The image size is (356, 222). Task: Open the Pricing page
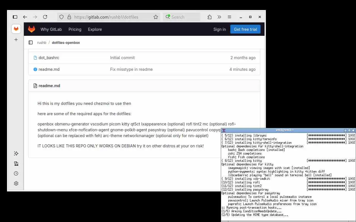pyautogui.click(x=75, y=29)
